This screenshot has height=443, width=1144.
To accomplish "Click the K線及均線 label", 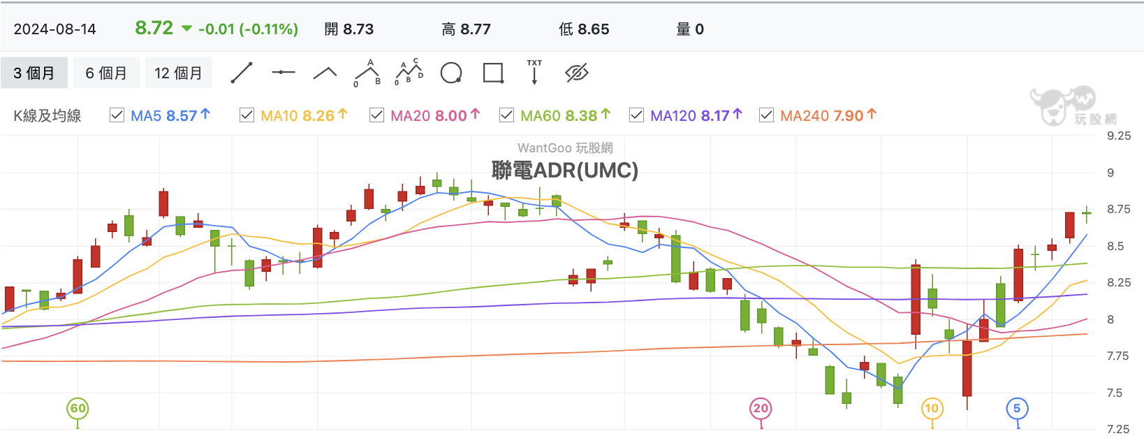I will 47,116.
